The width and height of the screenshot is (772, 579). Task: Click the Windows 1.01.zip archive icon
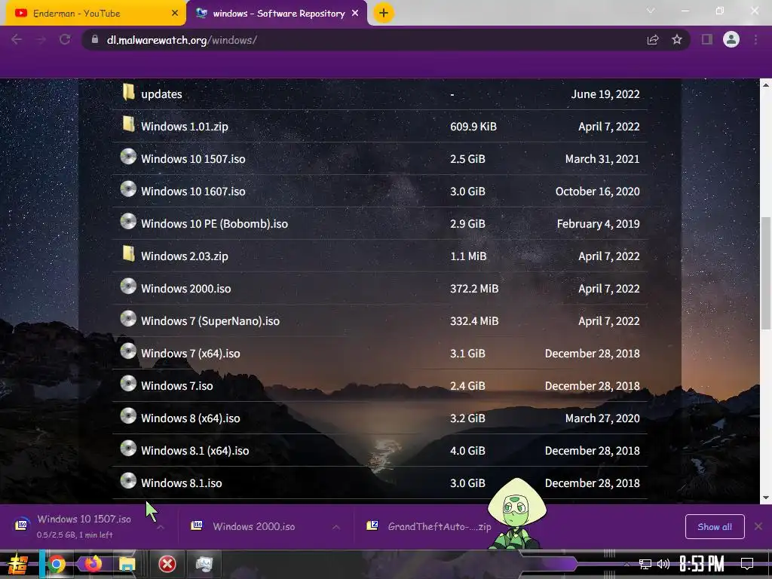(128, 124)
